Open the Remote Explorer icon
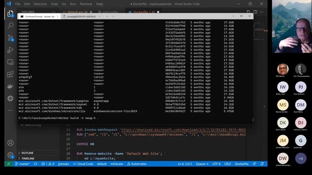 [10, 62]
